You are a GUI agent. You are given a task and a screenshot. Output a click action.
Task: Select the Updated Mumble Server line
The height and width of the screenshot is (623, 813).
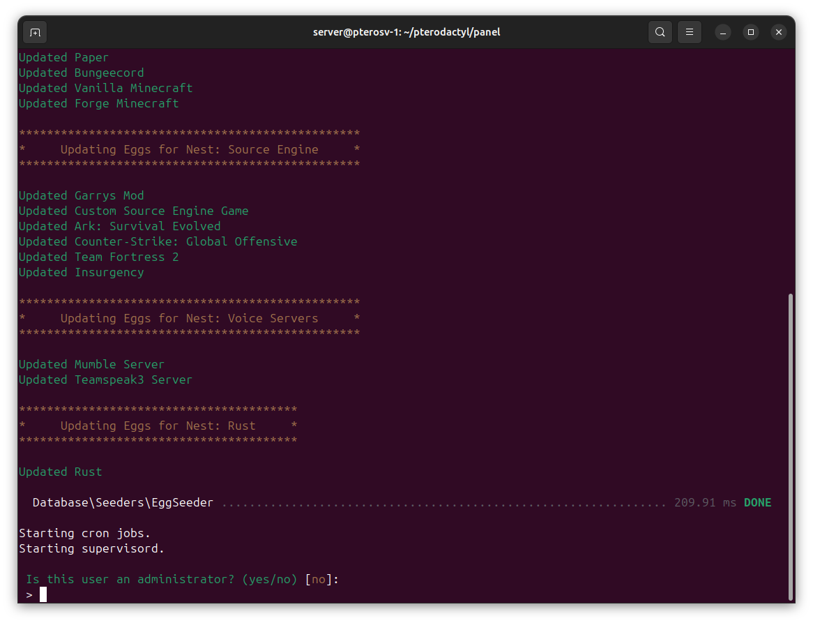tap(91, 364)
